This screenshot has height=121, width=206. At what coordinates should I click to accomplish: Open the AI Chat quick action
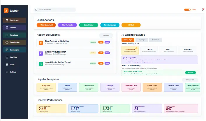pos(131,25)
